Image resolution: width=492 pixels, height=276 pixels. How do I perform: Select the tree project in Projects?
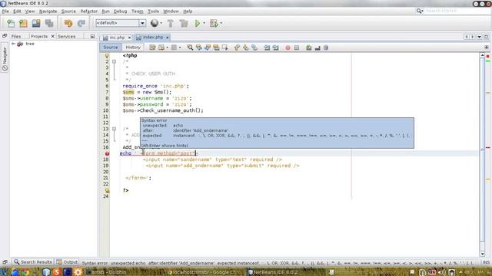[30, 44]
